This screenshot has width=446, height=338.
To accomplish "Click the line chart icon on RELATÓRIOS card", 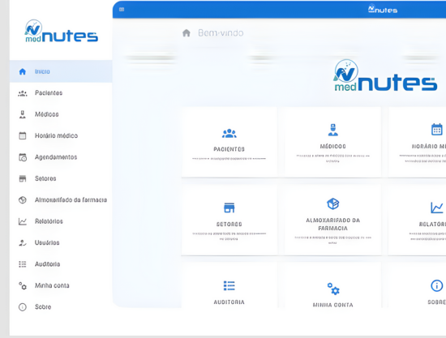I will 437,208.
